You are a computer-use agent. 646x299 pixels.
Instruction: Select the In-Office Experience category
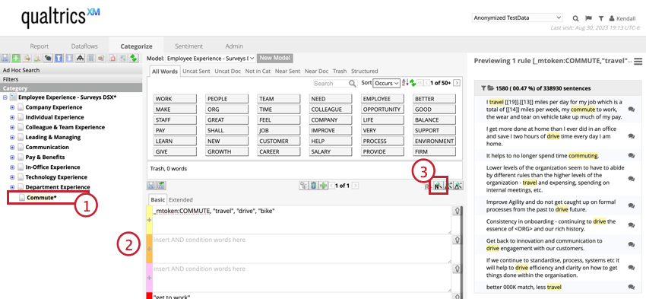[52, 167]
